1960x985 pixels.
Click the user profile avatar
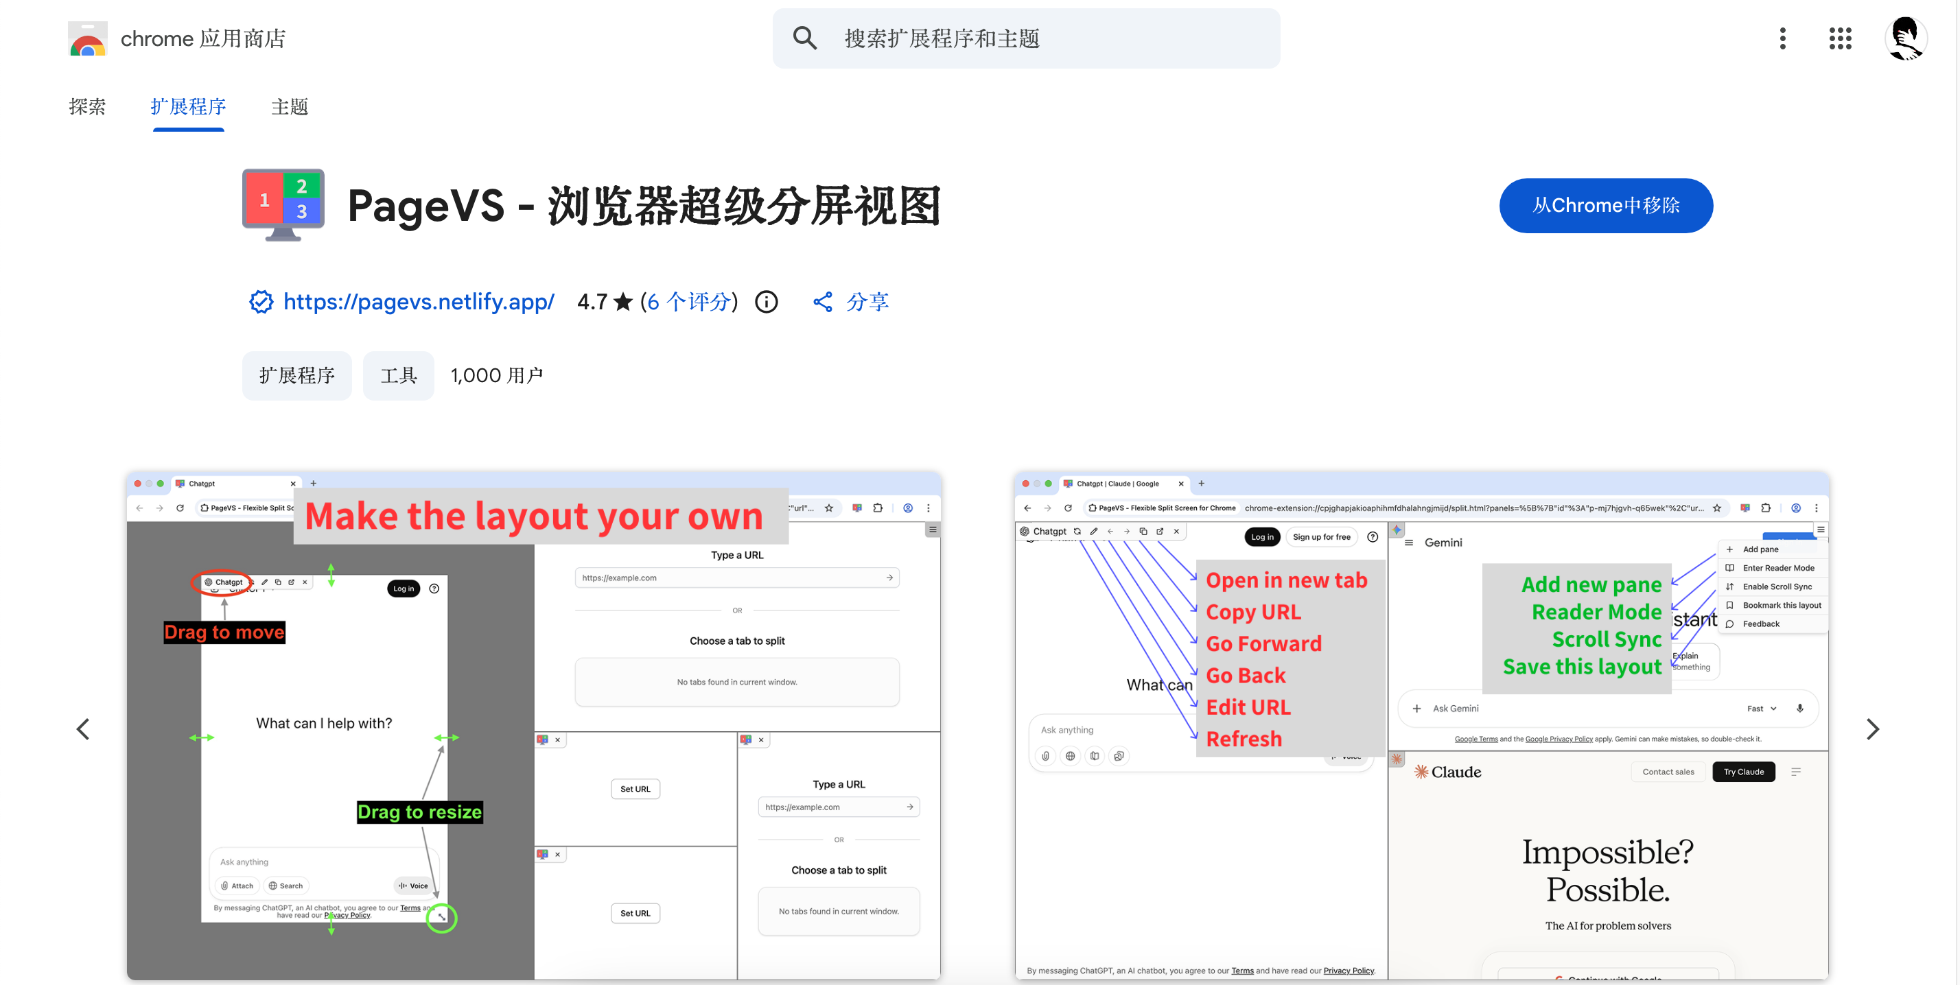(x=1905, y=38)
